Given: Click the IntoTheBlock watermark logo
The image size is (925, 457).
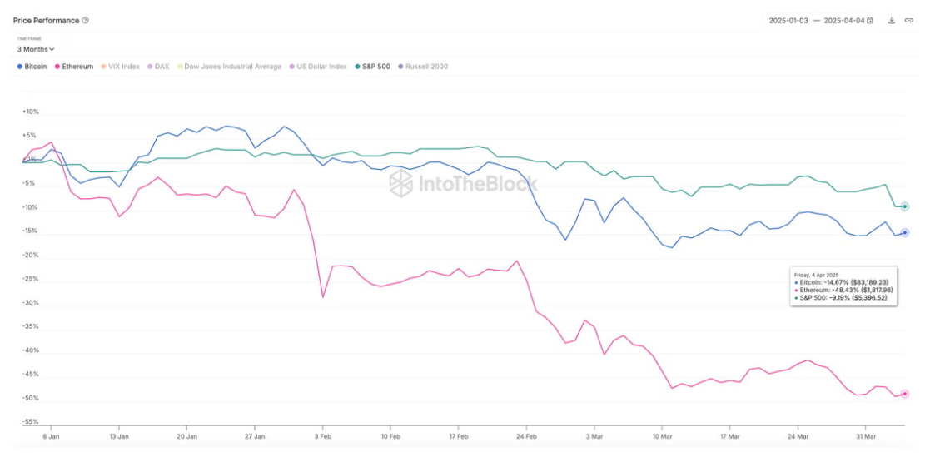Looking at the screenshot, I should [463, 183].
